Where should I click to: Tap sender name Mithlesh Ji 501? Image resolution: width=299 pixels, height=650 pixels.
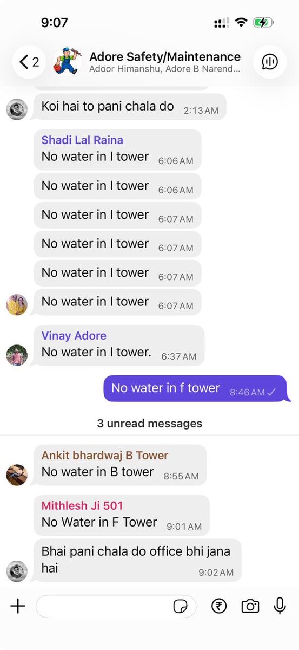(x=82, y=505)
